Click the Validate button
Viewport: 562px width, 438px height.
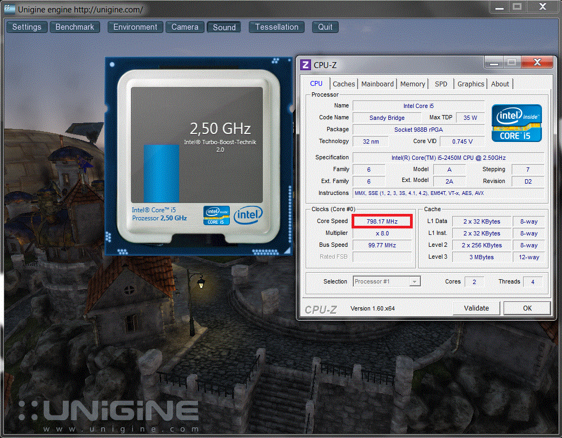tap(477, 308)
